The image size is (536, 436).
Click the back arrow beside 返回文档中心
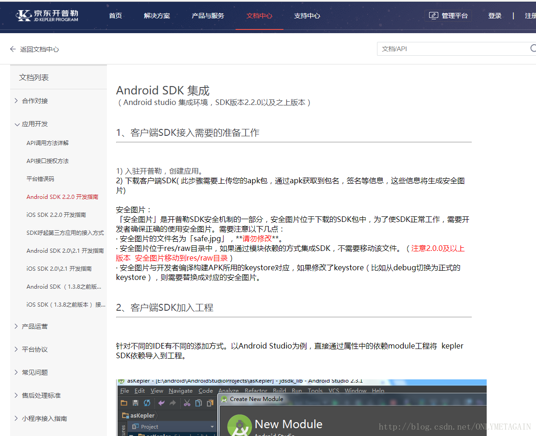pos(13,49)
